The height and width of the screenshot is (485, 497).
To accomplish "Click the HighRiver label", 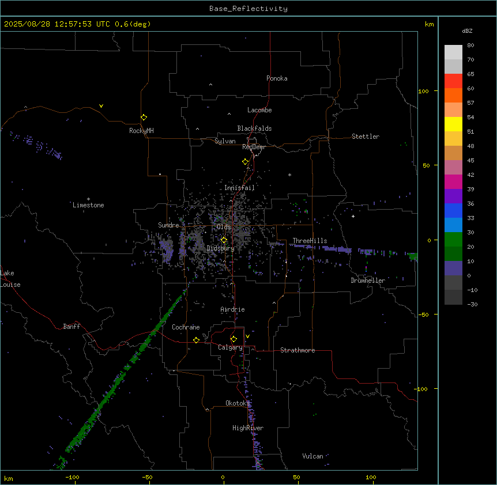I will 248,428.
